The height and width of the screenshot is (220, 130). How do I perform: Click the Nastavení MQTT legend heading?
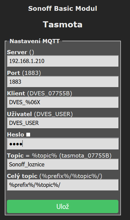point(35,41)
